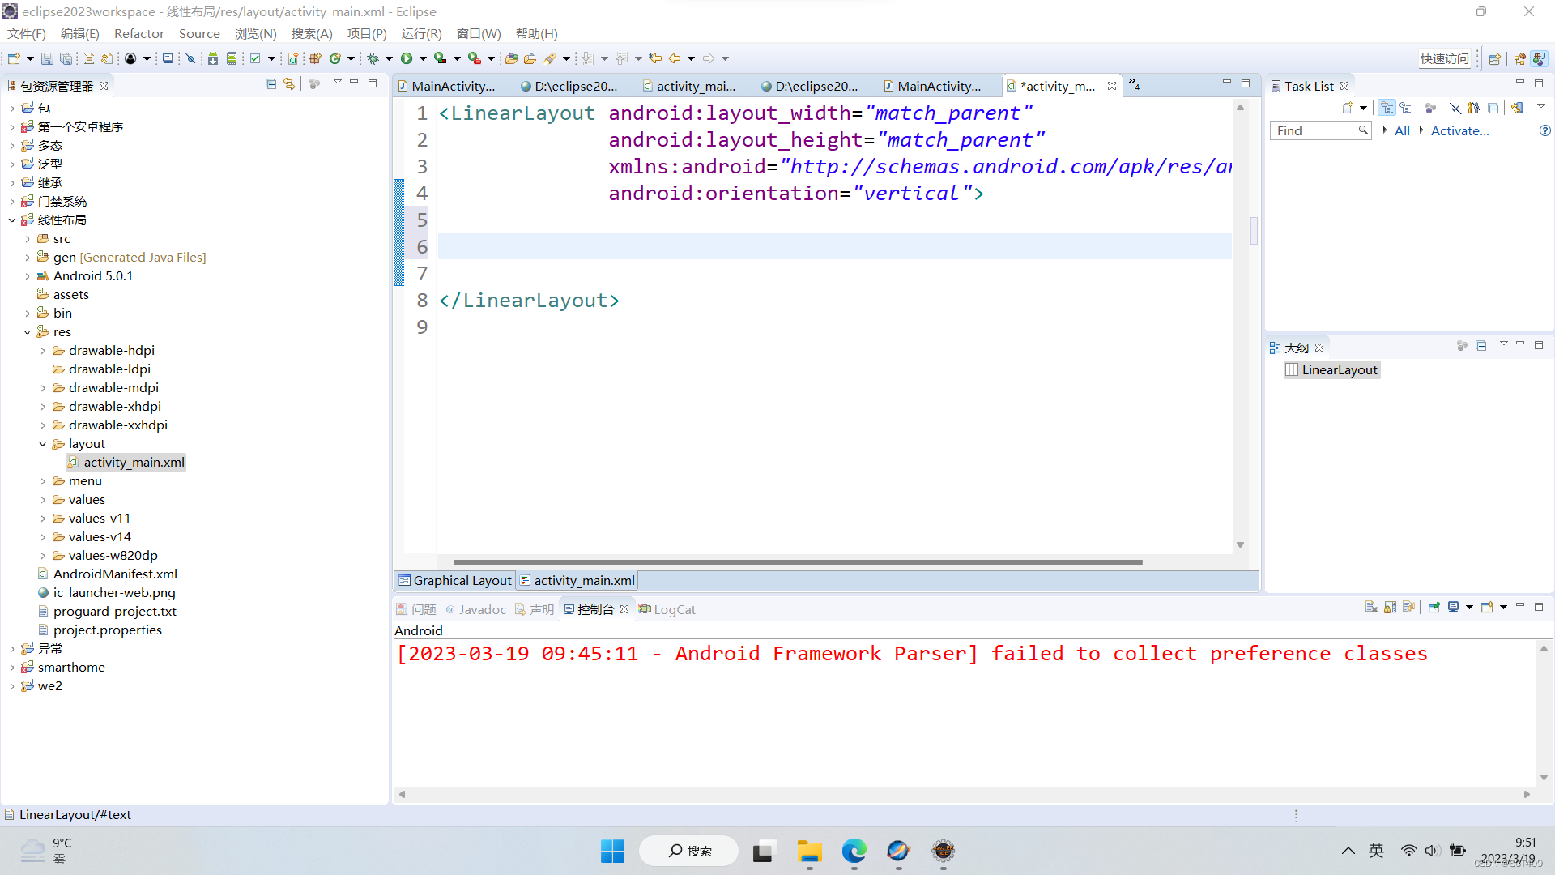Click the New Java Class icon
Screen dimensions: 1555x875
(334, 58)
